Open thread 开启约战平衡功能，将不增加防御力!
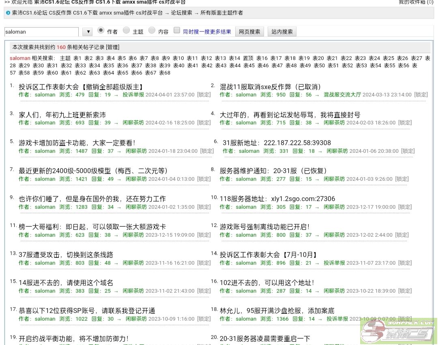Screen dimensions: 438x345 [x=73, y=339]
